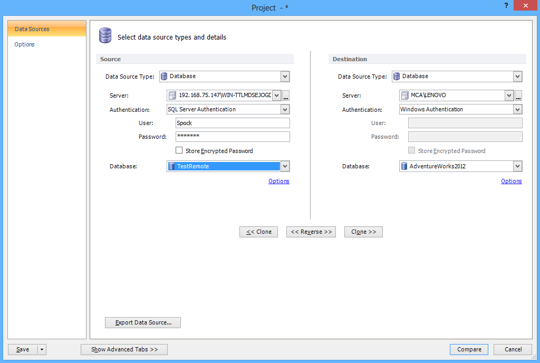
Task: Focus the Source User field containing Spock
Action: pyautogui.click(x=233, y=123)
